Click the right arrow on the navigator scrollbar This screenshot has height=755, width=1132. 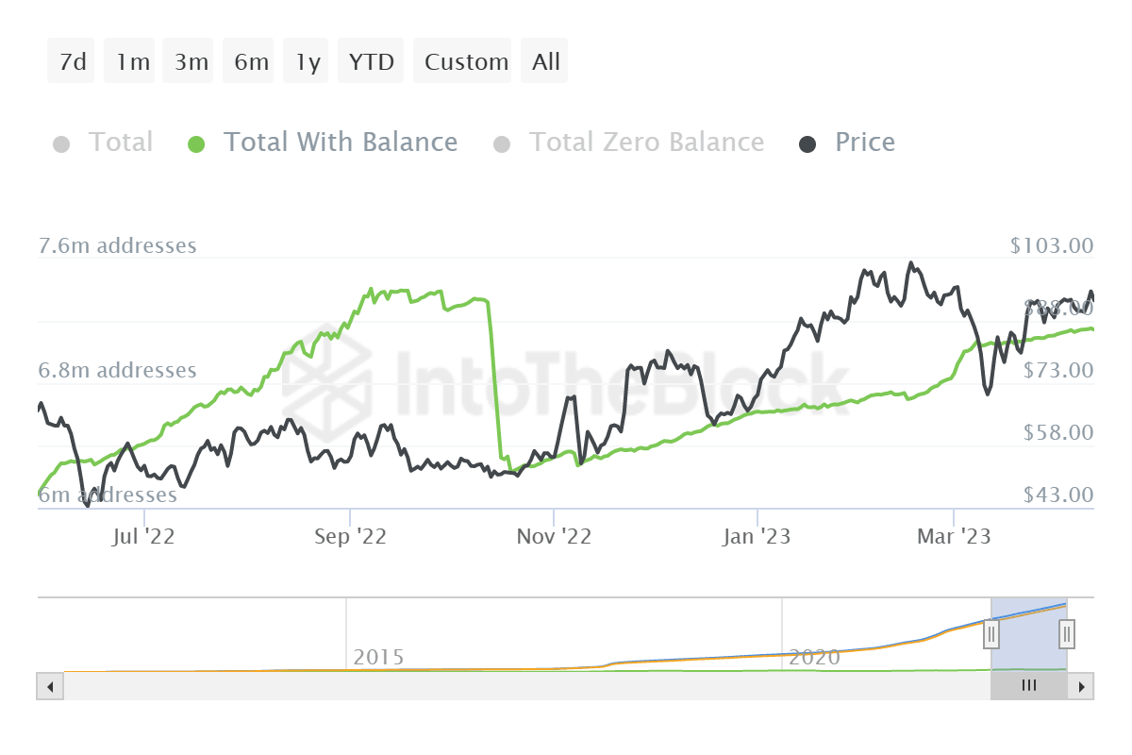click(1082, 686)
